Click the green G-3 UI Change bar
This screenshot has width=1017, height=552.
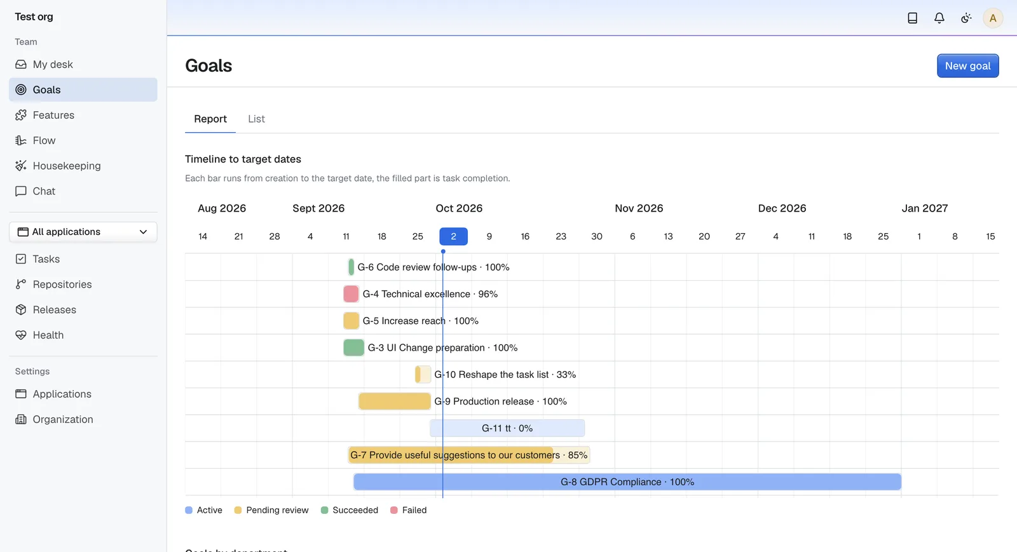tap(353, 347)
